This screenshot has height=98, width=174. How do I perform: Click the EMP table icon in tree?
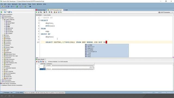pyautogui.click(x=7, y=26)
